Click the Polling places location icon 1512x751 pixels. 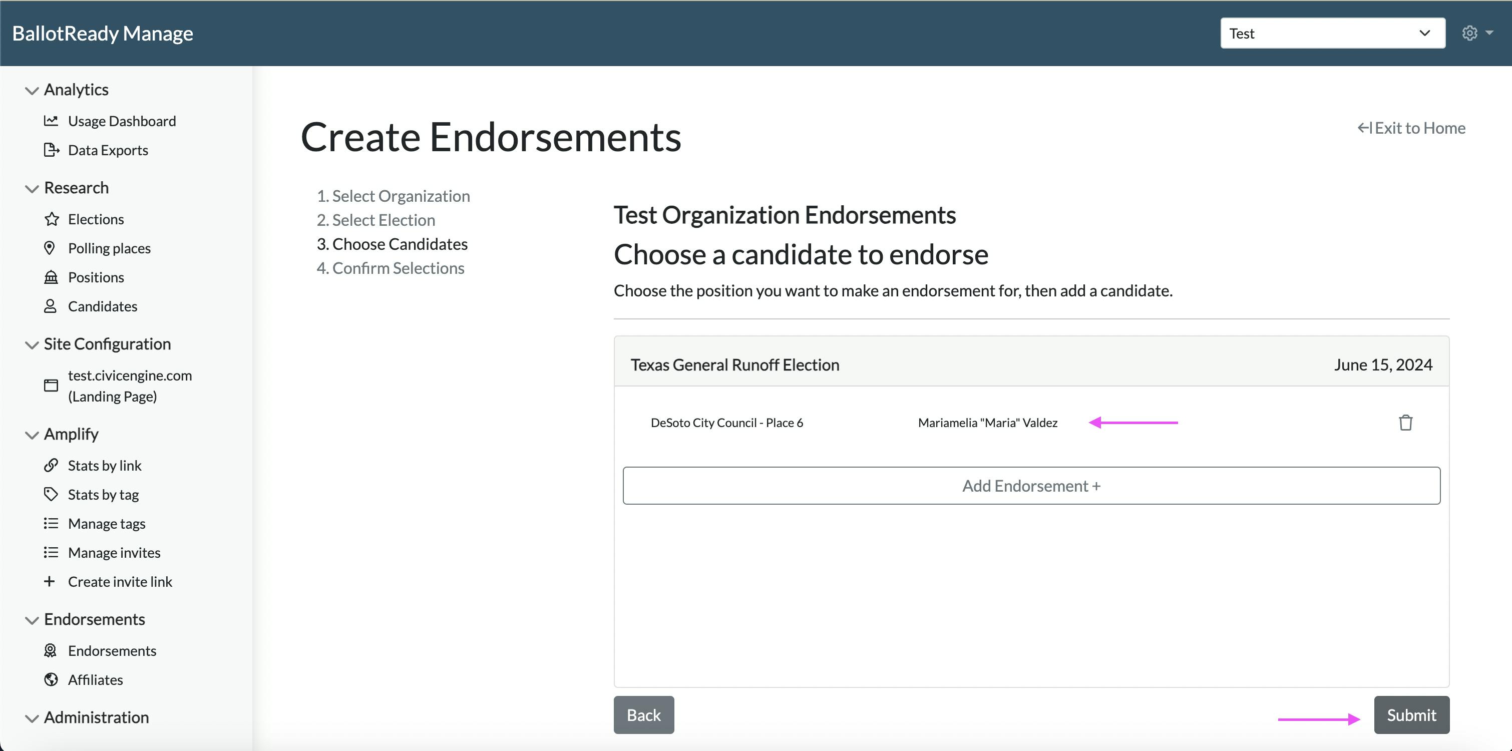click(50, 248)
